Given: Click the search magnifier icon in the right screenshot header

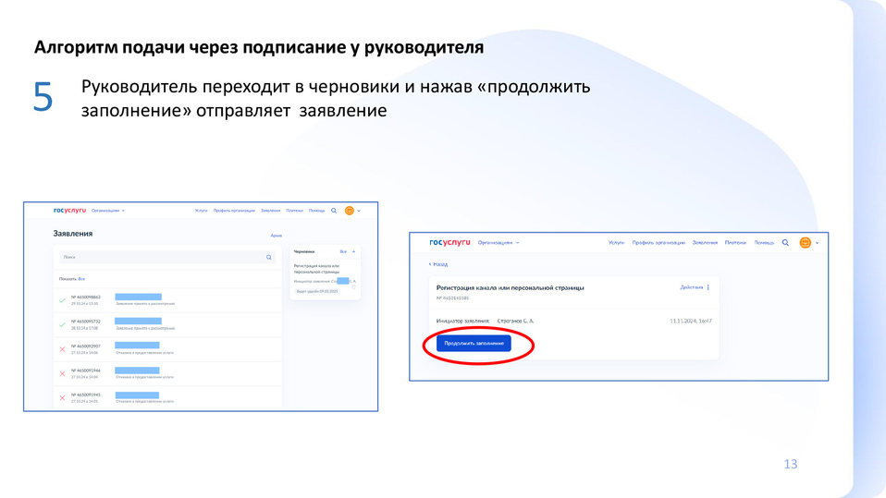Looking at the screenshot, I should [x=785, y=243].
